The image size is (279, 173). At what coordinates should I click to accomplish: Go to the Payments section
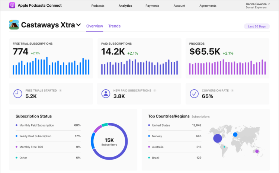(x=152, y=6)
